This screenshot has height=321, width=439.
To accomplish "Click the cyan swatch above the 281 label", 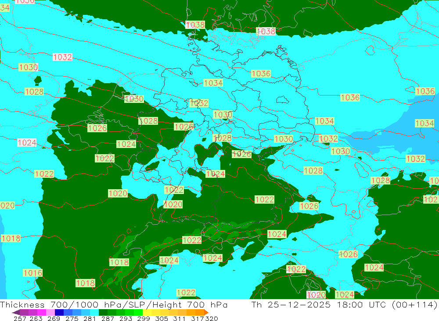I will [x=94, y=312].
